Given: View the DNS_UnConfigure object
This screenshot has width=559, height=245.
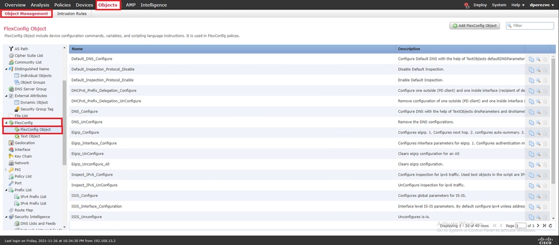Looking at the screenshot, I should 538,123.
